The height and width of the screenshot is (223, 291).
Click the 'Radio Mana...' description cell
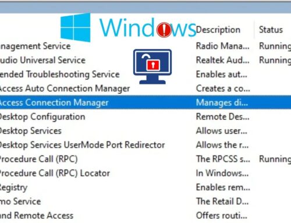pos(222,46)
